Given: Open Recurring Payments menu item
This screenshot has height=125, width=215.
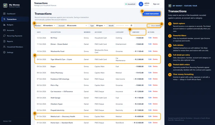Looking at the screenshot, I should [x=15, y=36].
